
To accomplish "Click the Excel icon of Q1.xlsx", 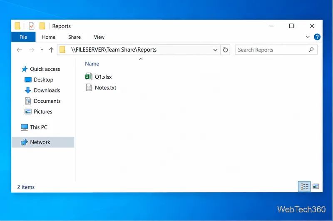I will click(89, 77).
